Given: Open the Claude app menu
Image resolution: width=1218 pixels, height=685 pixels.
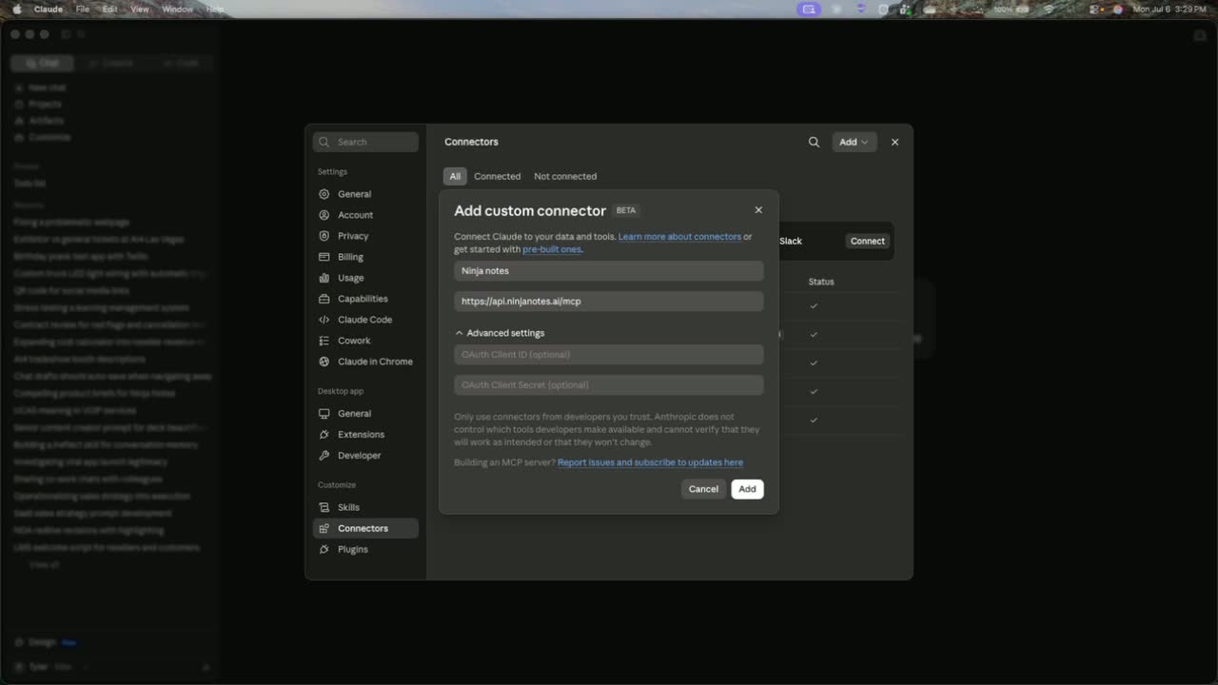Looking at the screenshot, I should tap(49, 10).
